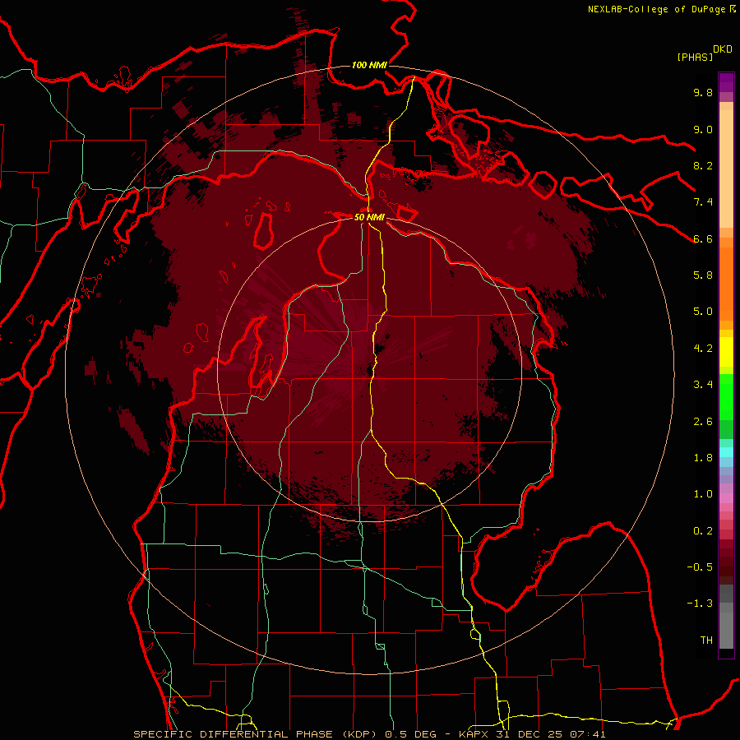Click the 6.6 legend value
Screen dimensions: 740x740
703,238
